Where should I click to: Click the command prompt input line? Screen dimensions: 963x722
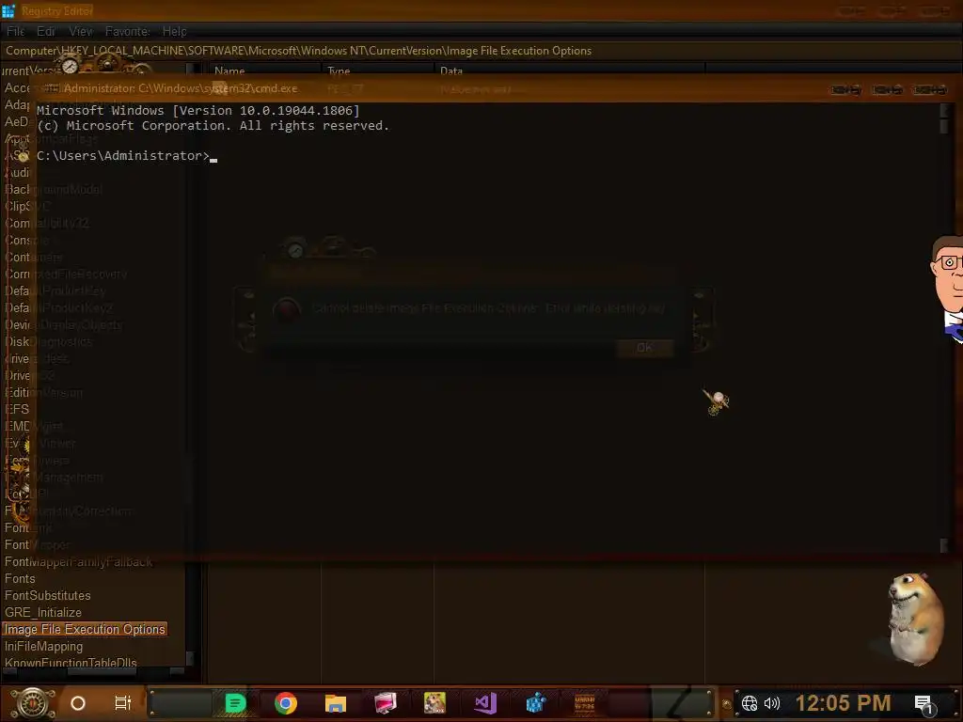tap(127, 156)
